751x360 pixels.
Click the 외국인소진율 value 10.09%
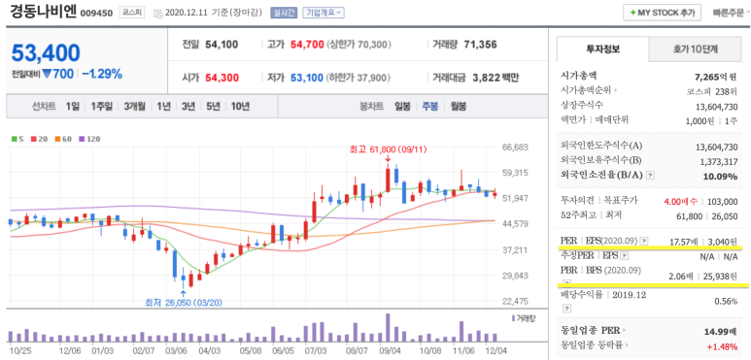click(x=720, y=177)
